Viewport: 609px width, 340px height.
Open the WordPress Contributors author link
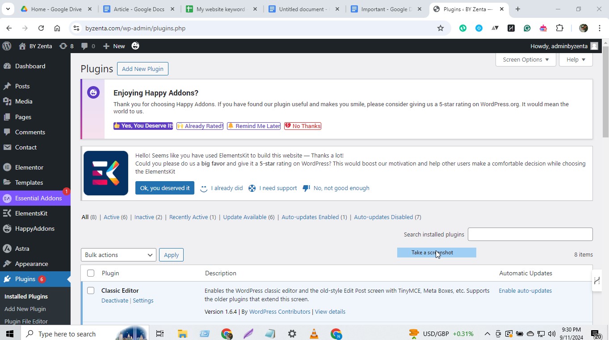point(280,311)
